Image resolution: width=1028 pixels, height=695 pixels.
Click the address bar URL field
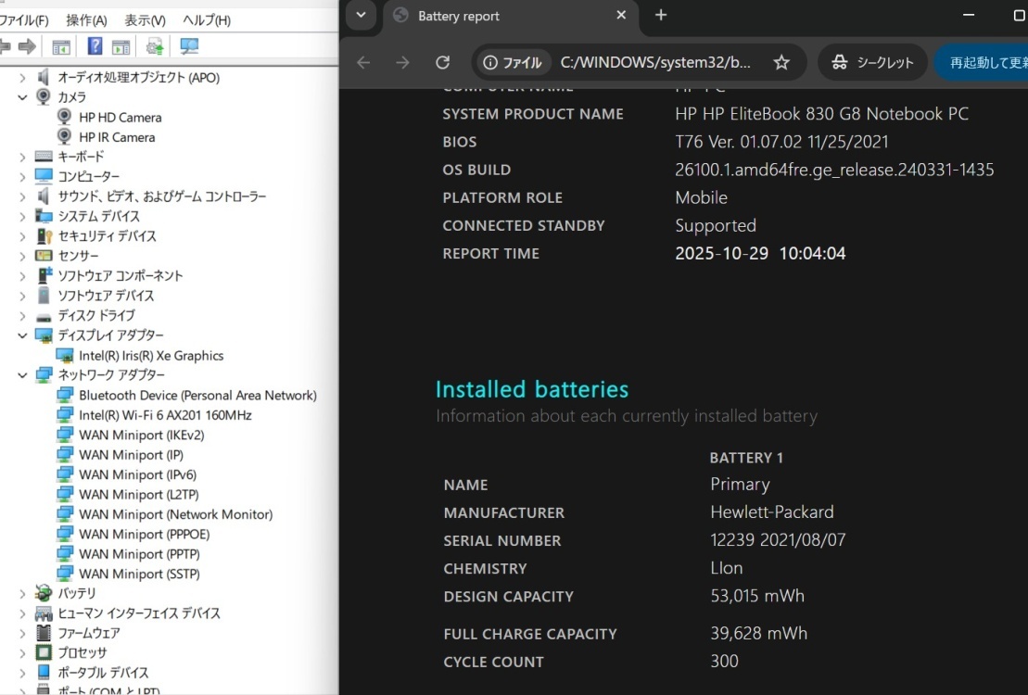(654, 62)
